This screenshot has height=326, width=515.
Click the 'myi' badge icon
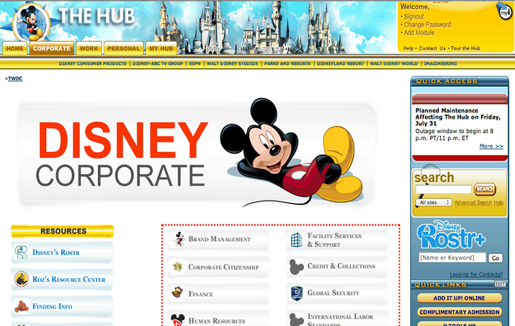click(x=505, y=12)
